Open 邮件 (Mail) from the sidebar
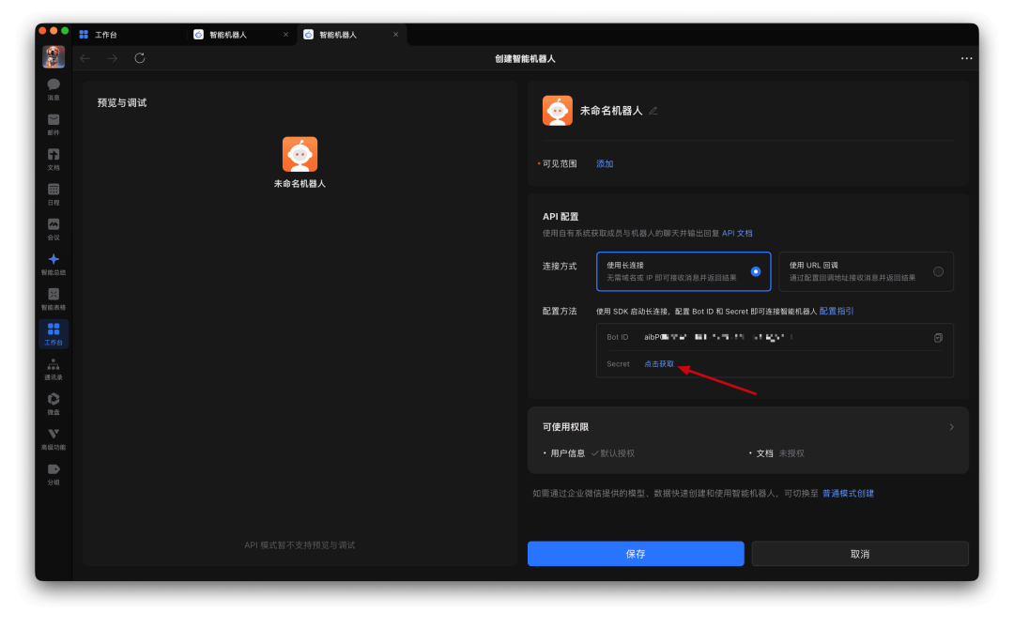Screen dimensions: 1014x628 [54, 124]
